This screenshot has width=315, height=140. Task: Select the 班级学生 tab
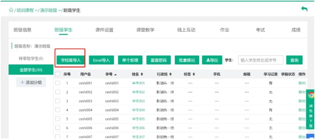pyautogui.click(x=64, y=30)
